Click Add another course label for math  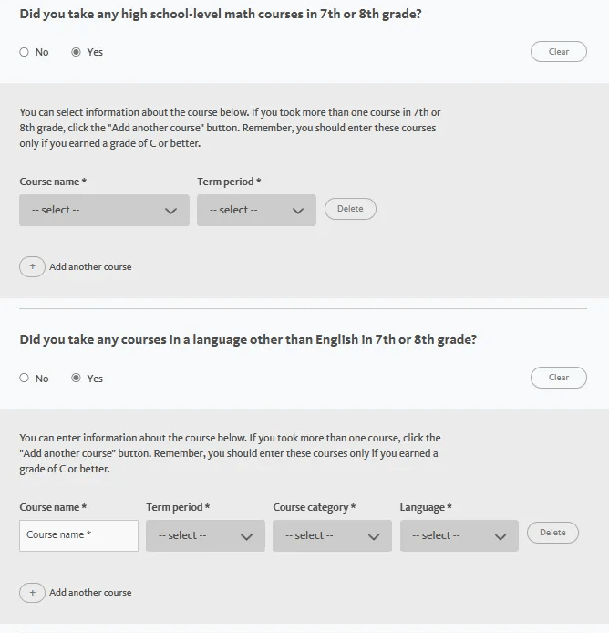click(90, 267)
